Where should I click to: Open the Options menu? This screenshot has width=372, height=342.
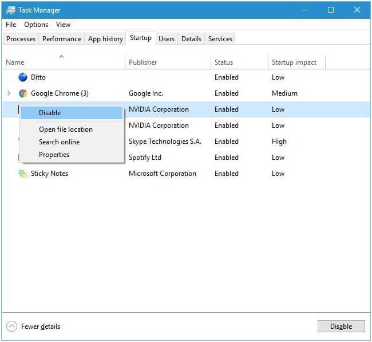[x=36, y=25]
